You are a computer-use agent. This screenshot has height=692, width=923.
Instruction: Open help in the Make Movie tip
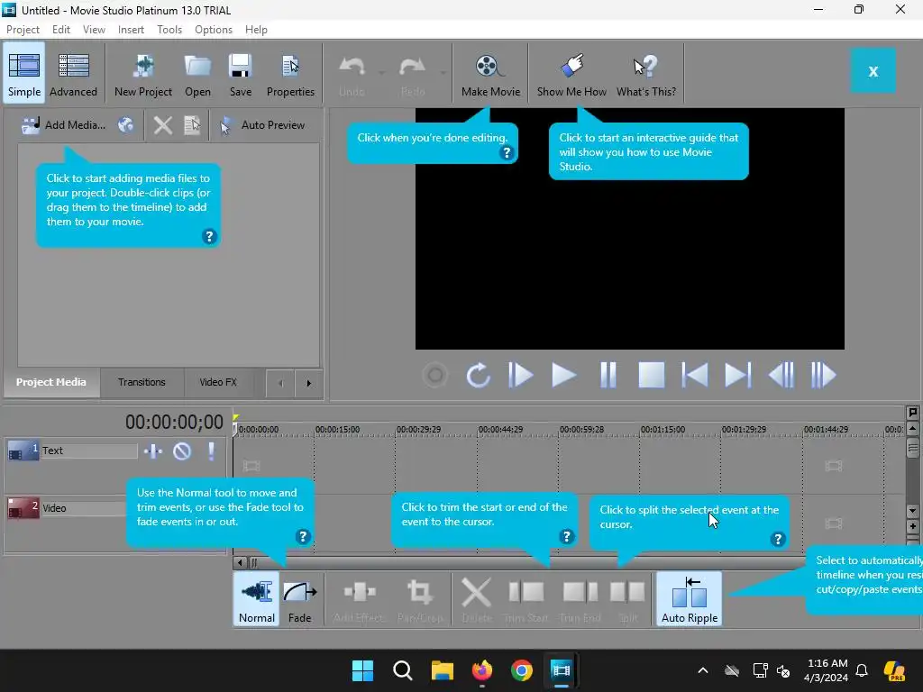pos(507,152)
